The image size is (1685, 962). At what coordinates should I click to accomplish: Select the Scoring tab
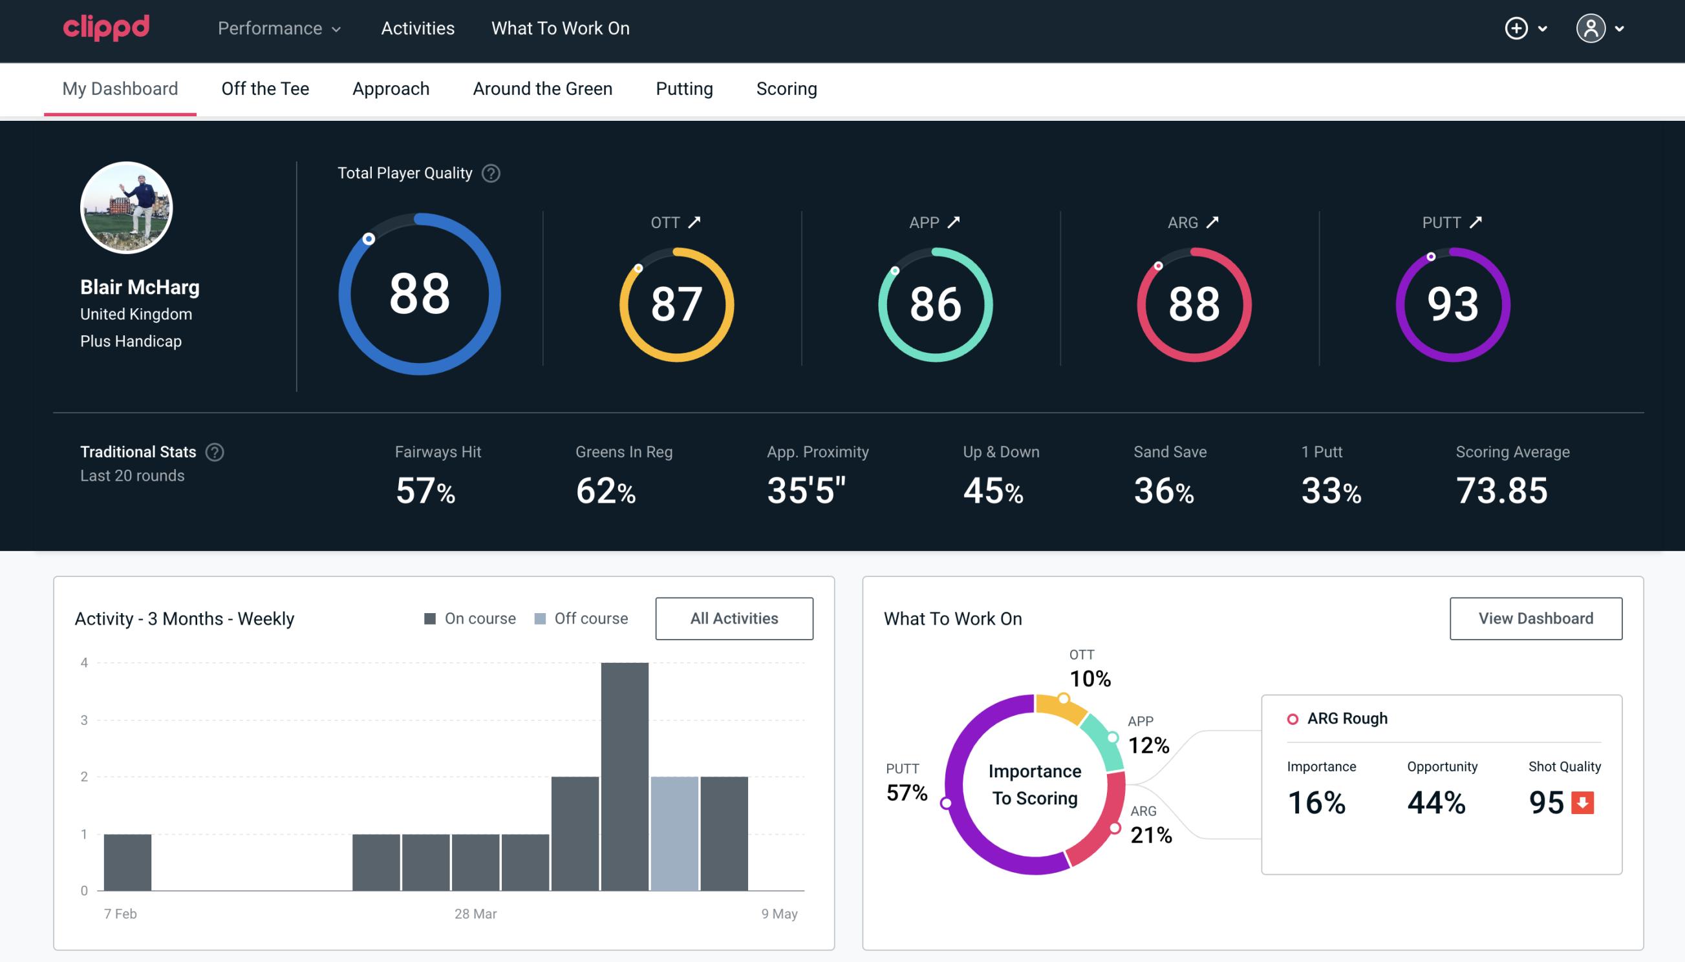click(x=787, y=88)
